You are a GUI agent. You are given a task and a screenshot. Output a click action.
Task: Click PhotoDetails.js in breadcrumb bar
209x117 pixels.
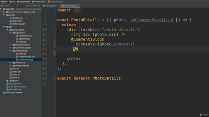[x=55, y=2]
